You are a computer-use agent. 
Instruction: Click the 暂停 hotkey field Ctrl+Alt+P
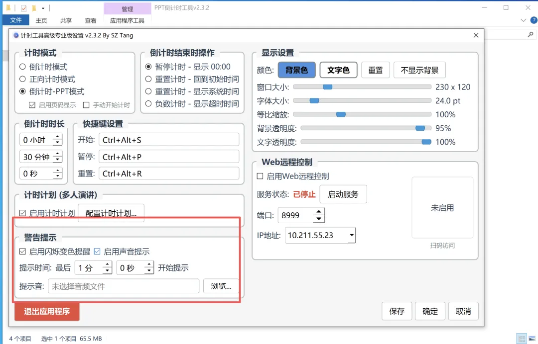169,157
